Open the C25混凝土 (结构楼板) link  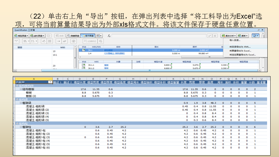pos(115,53)
